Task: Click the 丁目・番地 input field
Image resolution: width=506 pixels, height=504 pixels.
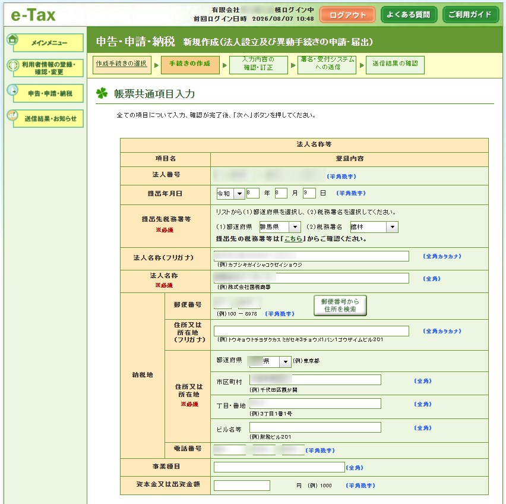Action: pos(315,404)
